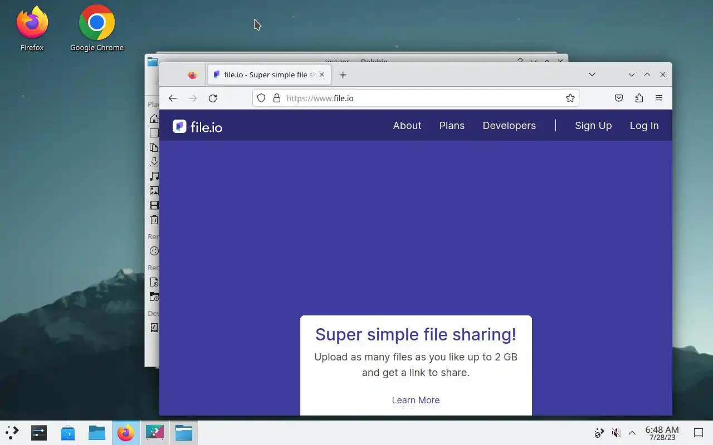The height and width of the screenshot is (445, 713).
Task: Close the file.io tab
Action: [322, 75]
